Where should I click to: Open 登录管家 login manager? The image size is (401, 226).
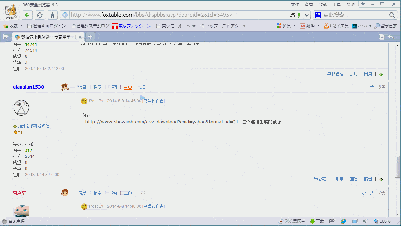pyautogui.click(x=386, y=26)
